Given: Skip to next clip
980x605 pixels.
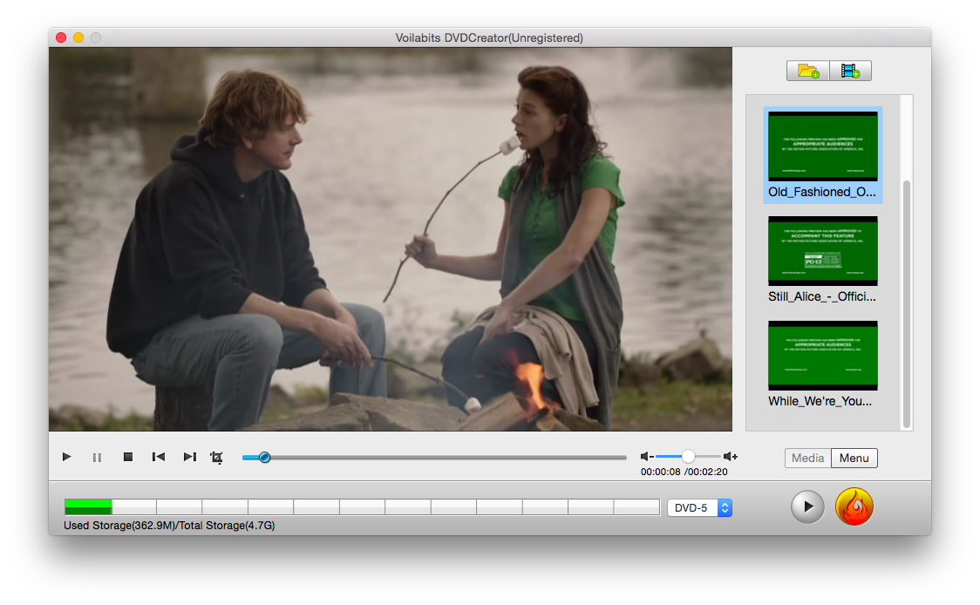Looking at the screenshot, I should tap(189, 458).
